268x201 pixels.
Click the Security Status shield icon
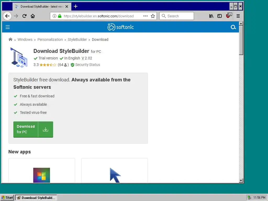pos(72,65)
